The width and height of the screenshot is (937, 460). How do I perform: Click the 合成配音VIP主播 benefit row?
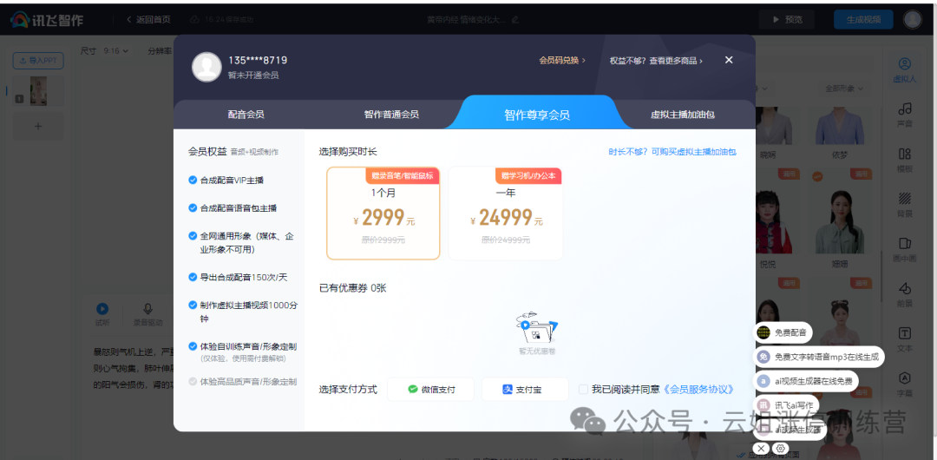point(226,180)
